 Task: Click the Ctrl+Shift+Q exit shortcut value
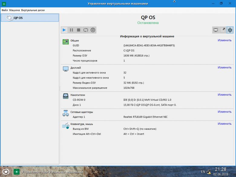(x=140, y=129)
